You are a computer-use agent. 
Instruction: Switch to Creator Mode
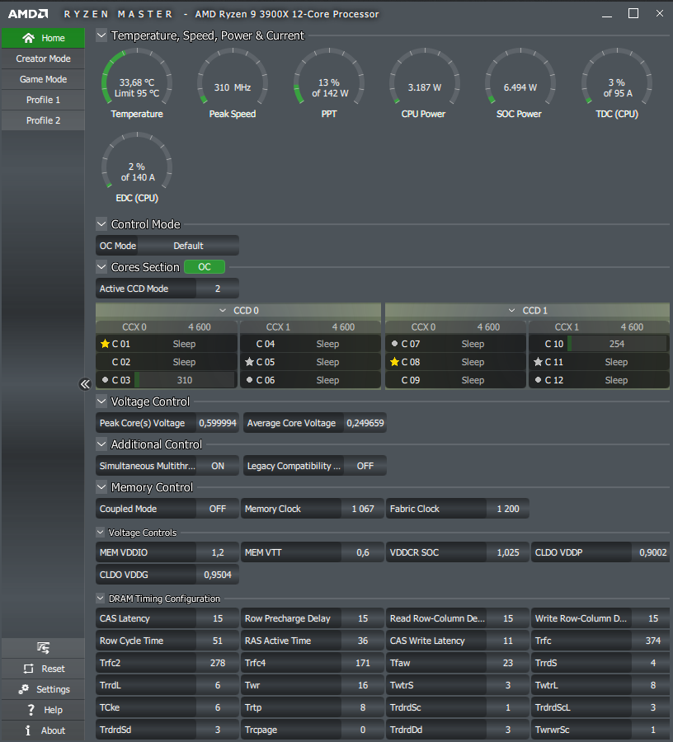coord(43,59)
